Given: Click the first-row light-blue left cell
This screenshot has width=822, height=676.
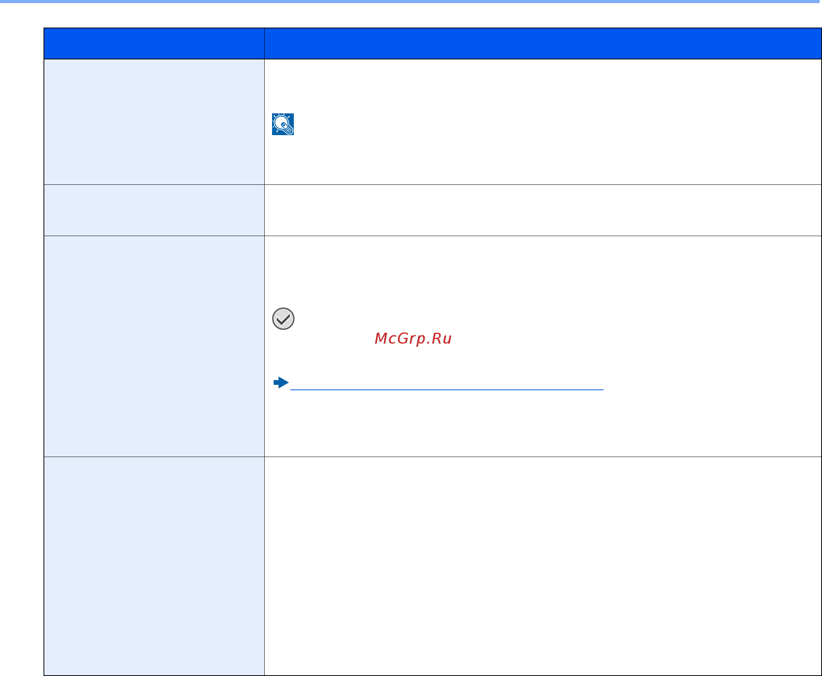Looking at the screenshot, I should [154, 122].
